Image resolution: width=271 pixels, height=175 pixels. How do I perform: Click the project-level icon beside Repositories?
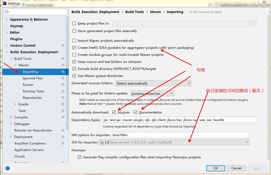[63, 98]
